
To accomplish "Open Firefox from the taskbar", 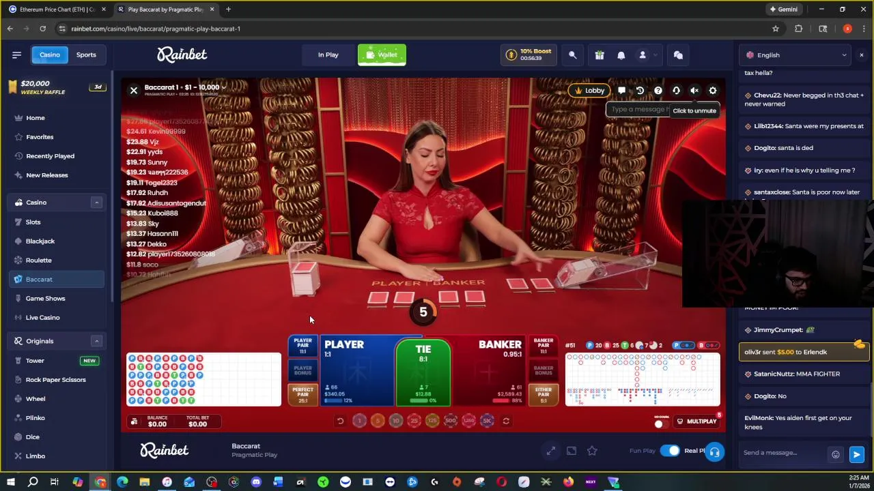I will [x=568, y=482].
